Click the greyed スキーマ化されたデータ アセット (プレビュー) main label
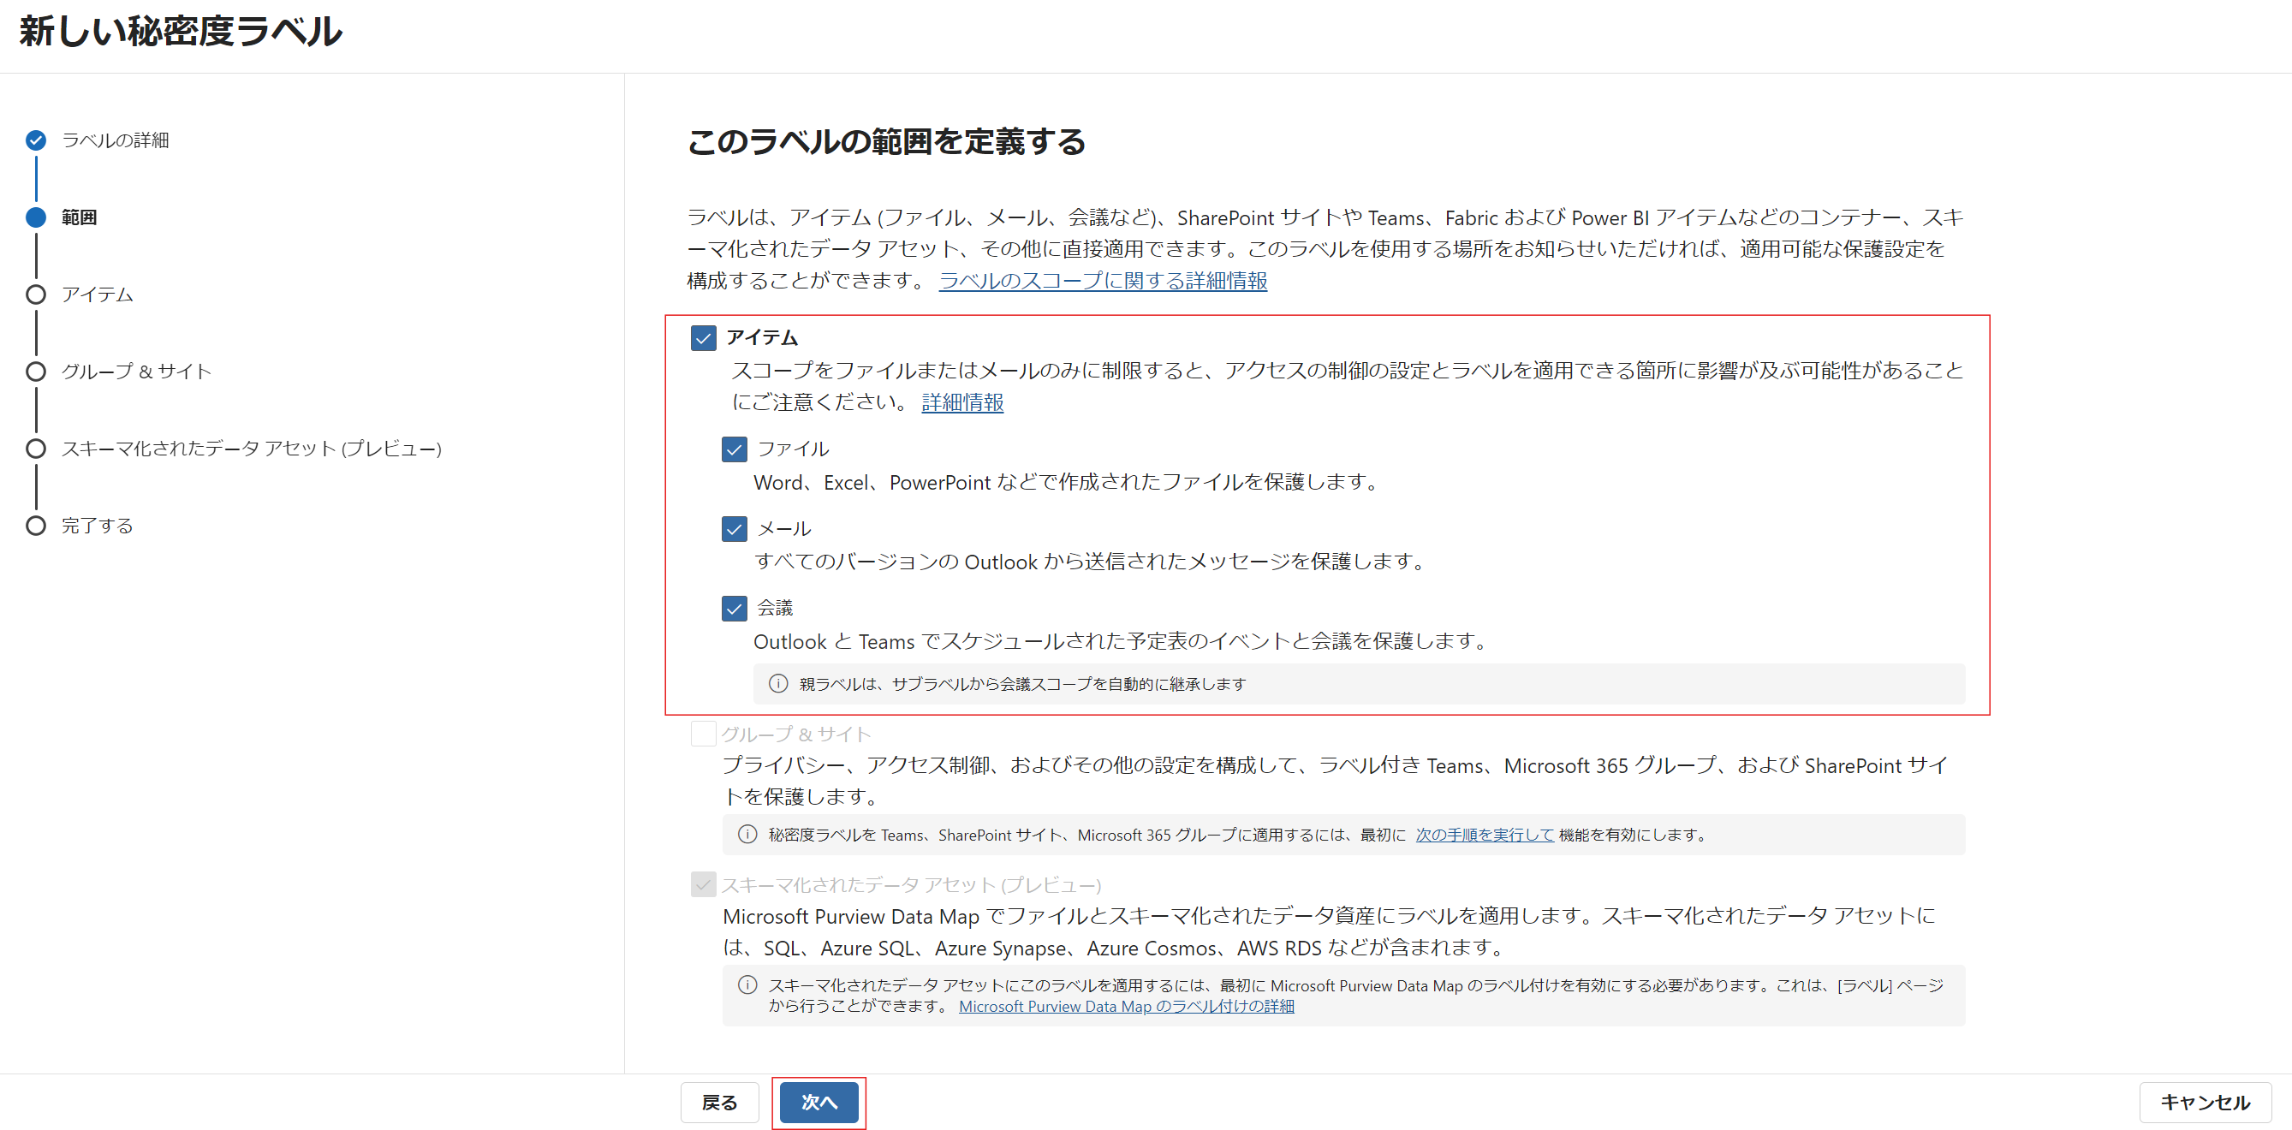 (x=911, y=884)
